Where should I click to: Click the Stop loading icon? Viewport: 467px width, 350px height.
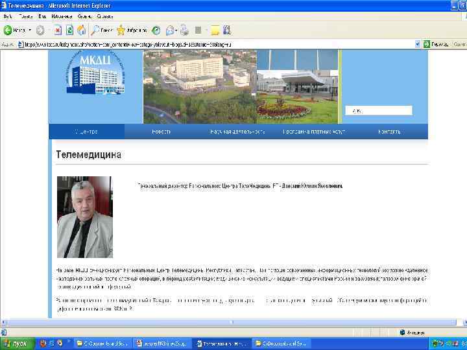click(x=58, y=30)
